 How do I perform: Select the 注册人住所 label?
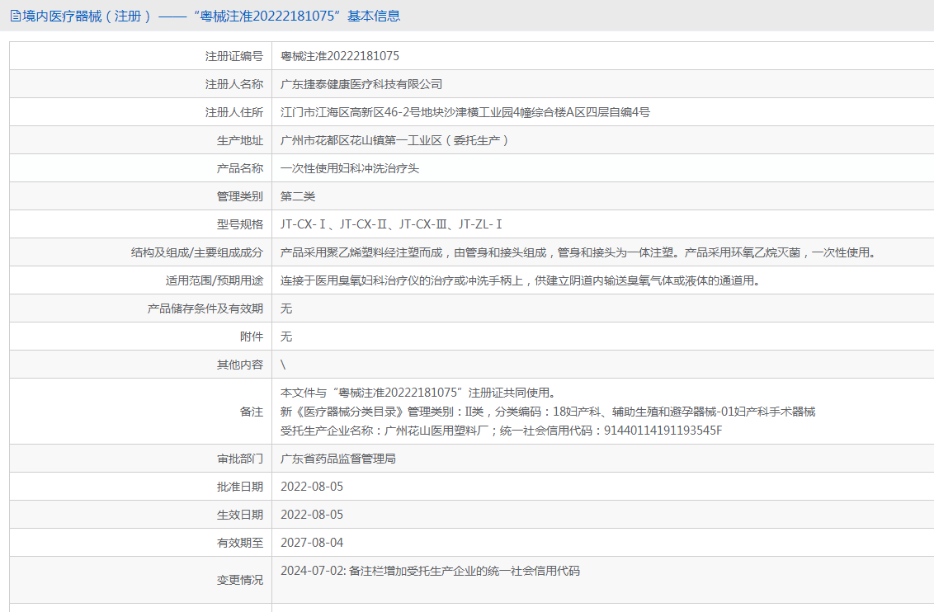(x=234, y=112)
